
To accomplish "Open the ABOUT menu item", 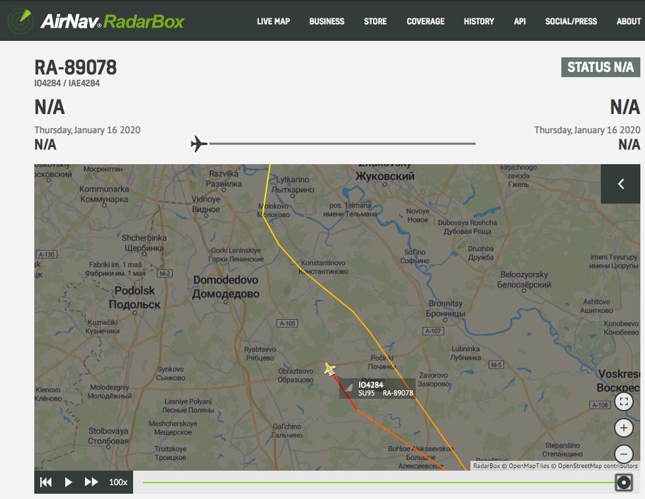I will click(x=629, y=21).
